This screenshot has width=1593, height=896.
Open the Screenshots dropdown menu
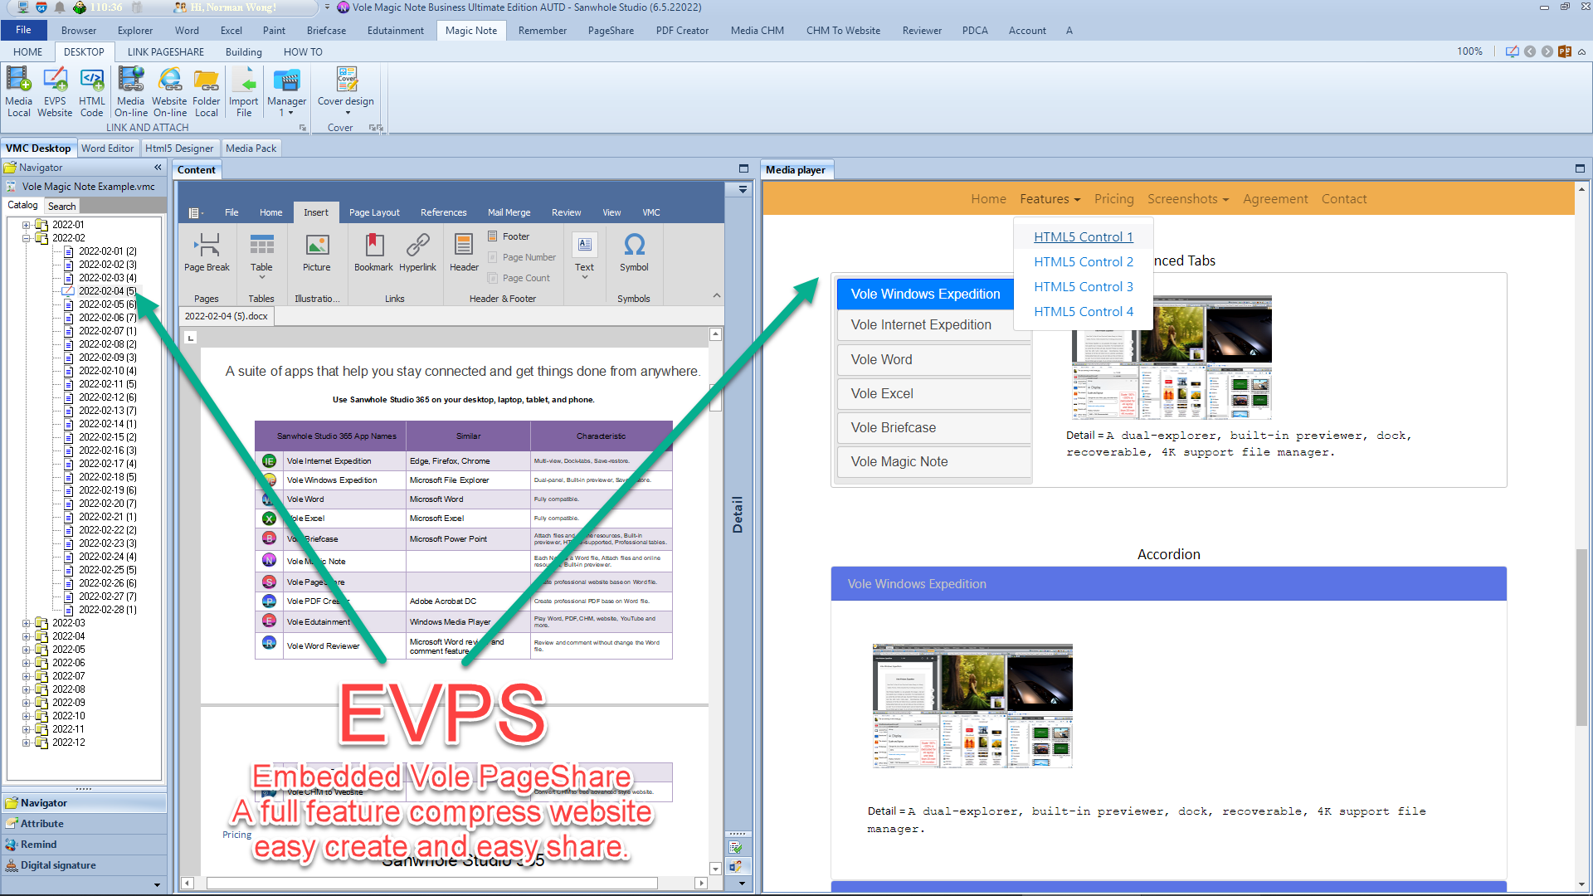point(1188,199)
